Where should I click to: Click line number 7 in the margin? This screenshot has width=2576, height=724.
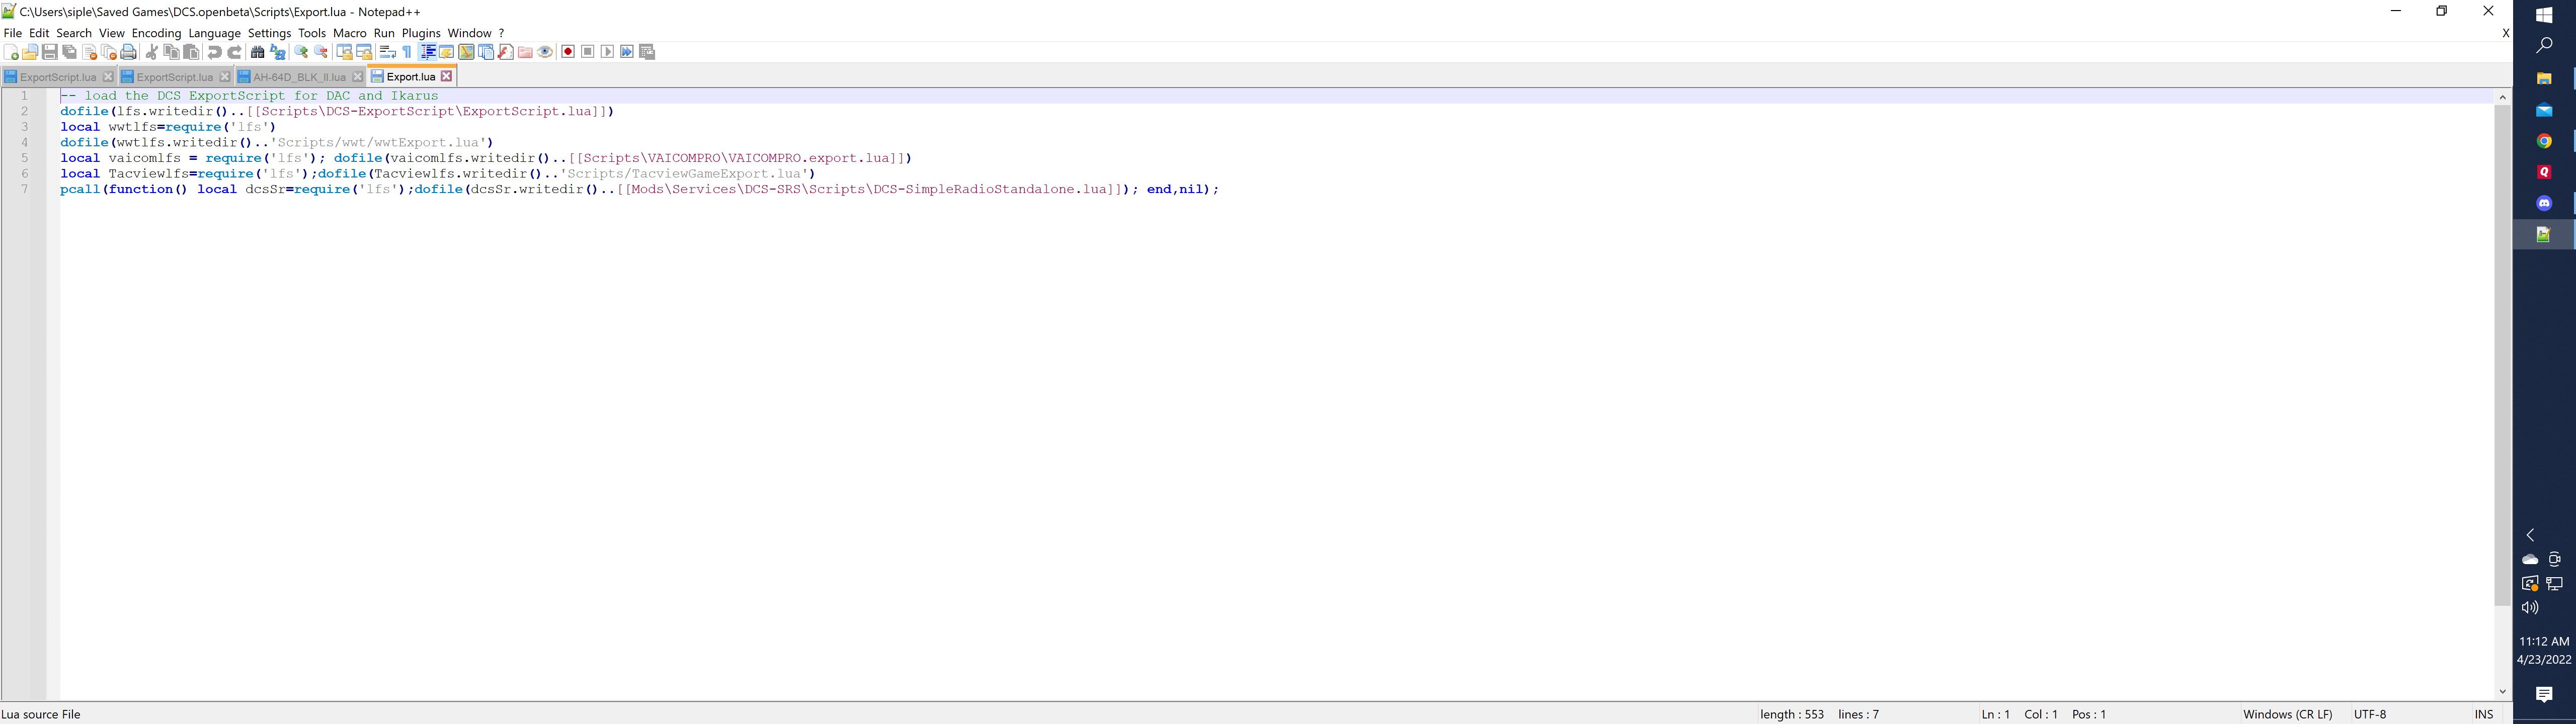(x=25, y=189)
